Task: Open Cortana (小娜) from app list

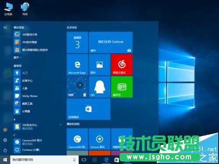Action: pos(27,150)
